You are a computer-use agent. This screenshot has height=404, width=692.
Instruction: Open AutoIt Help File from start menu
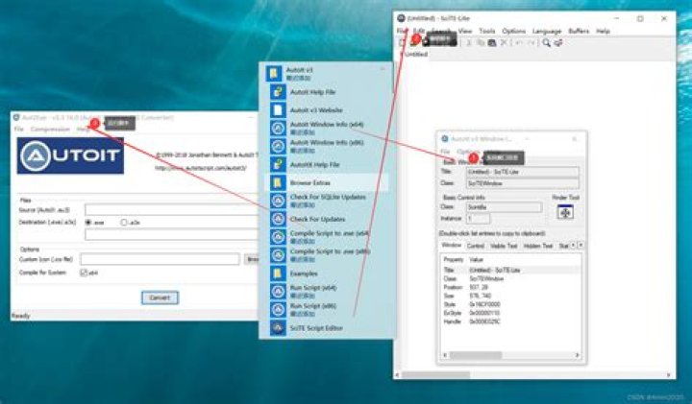pyautogui.click(x=312, y=92)
